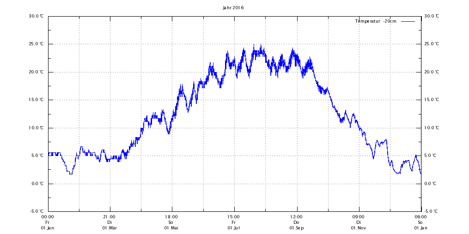Pick the 10.0 °C label on right axis

[x=432, y=128]
